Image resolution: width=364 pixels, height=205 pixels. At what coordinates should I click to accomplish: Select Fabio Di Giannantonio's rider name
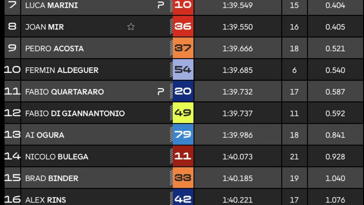(75, 113)
